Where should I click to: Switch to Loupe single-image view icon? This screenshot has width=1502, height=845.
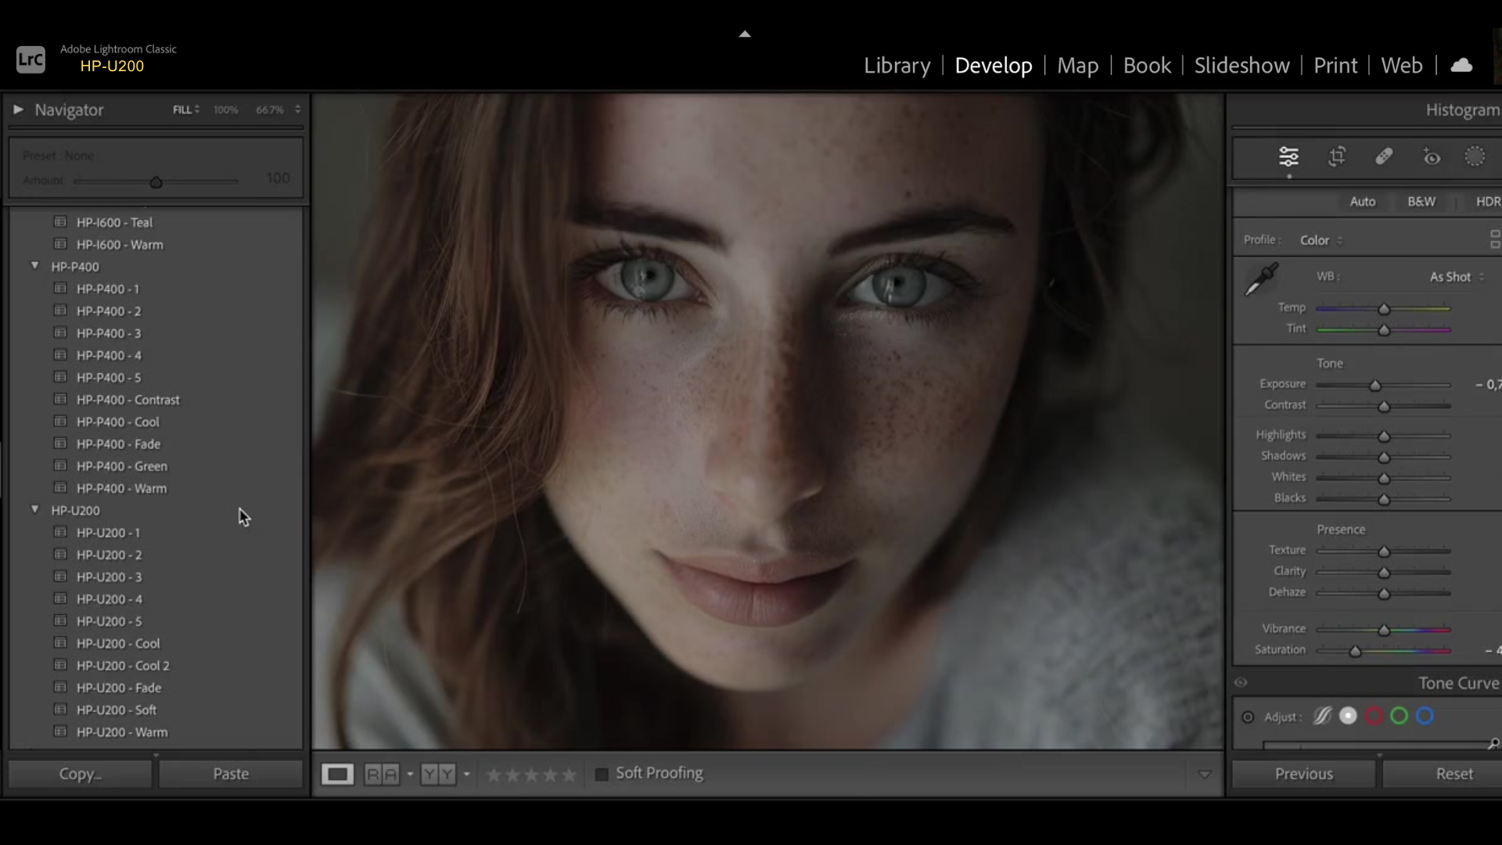(x=337, y=775)
